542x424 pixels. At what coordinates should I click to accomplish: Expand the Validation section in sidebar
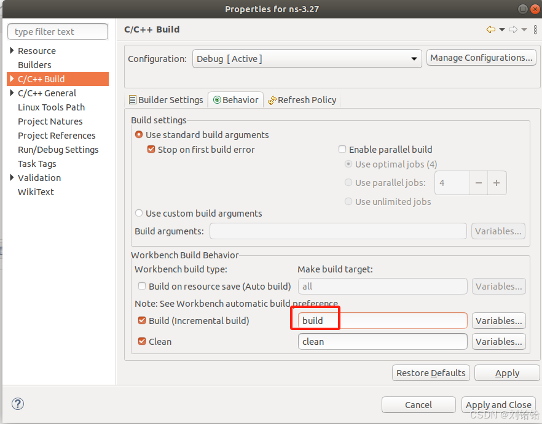[x=10, y=178]
